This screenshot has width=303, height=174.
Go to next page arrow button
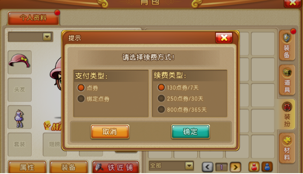pos(235,167)
